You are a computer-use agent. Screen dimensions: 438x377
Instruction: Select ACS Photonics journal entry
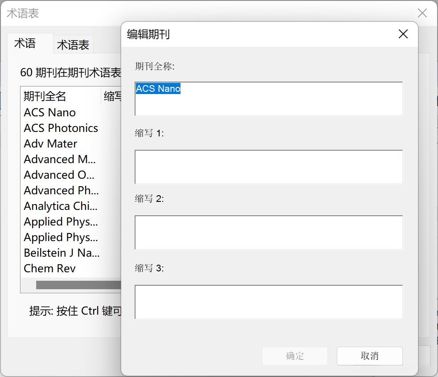tap(61, 128)
